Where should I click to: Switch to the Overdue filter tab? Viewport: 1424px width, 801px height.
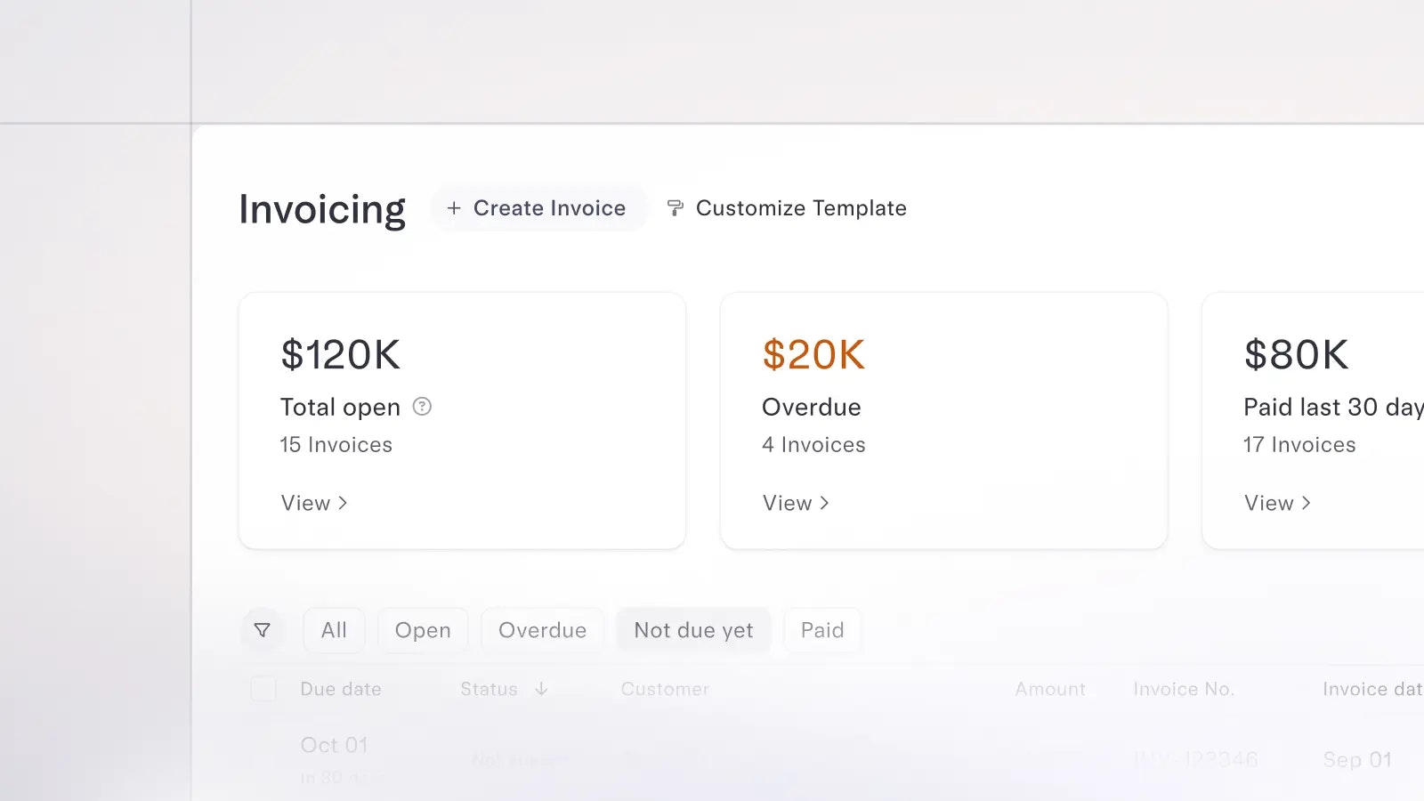click(542, 629)
